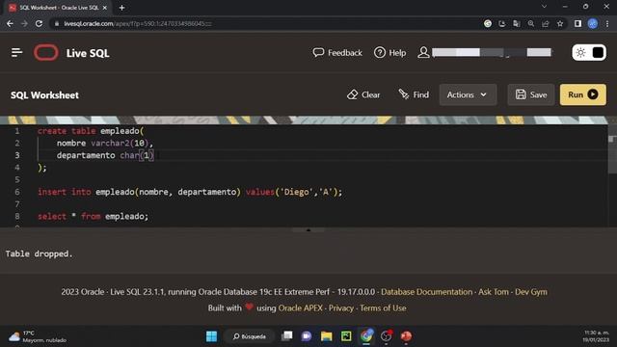Open the chat app on the taskbar
617x347 pixels.
(307, 336)
